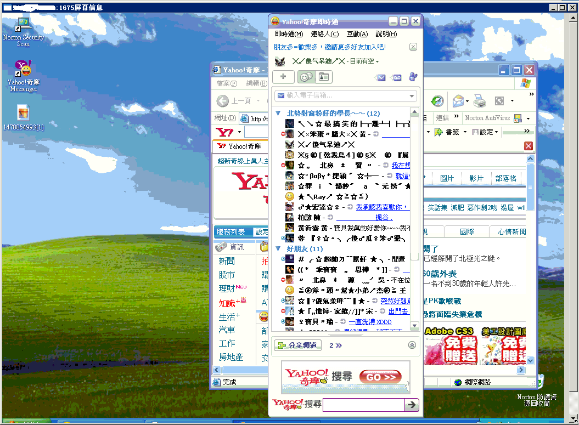Click the Yahoo smiley icon in Messenger title bar
The width and height of the screenshot is (579, 425).
tap(275, 21)
